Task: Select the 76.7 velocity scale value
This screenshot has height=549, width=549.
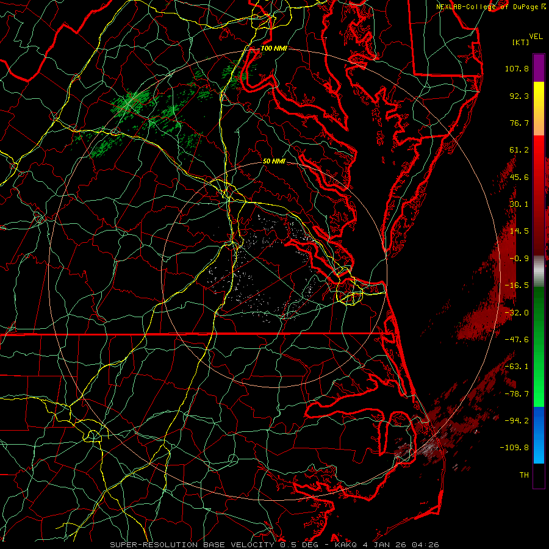Action: 519,123
